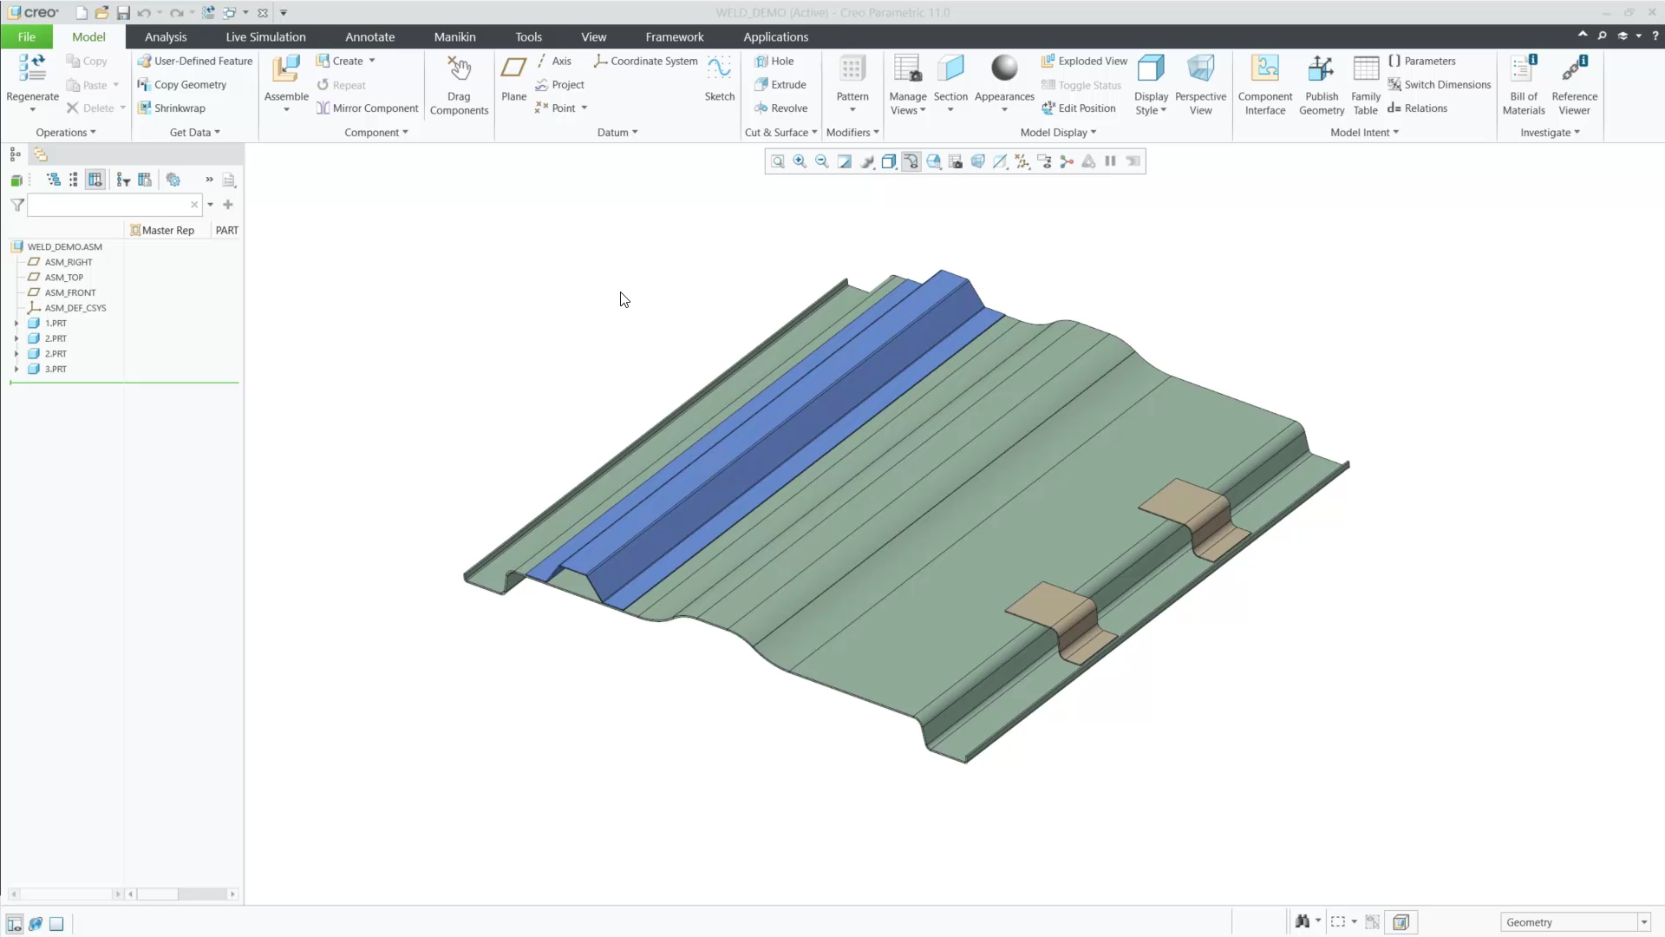Viewport: 1665px width, 937px height.
Task: Open the Geometry selection filter dropdown
Action: 1644,922
